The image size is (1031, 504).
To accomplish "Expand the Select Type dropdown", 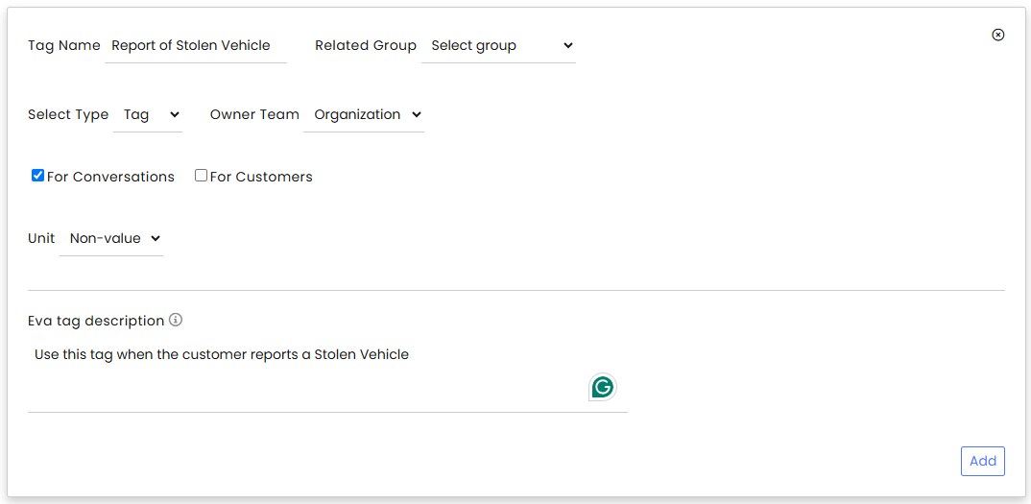I will click(148, 114).
